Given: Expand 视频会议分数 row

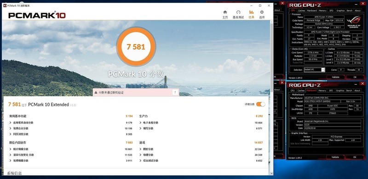Looking at the screenshot, I should (x=10, y=128).
